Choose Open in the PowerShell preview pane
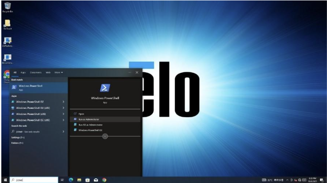 click(x=105, y=114)
